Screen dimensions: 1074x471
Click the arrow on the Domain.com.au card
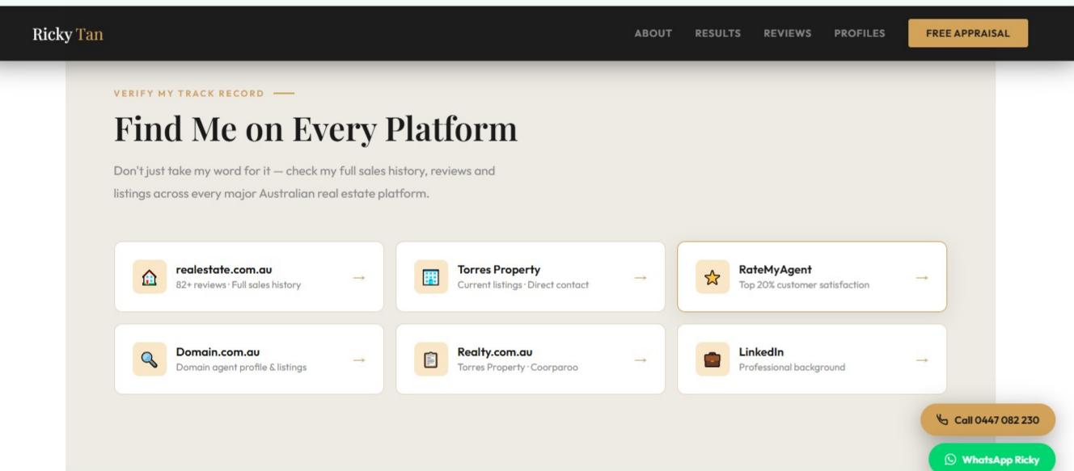click(359, 360)
